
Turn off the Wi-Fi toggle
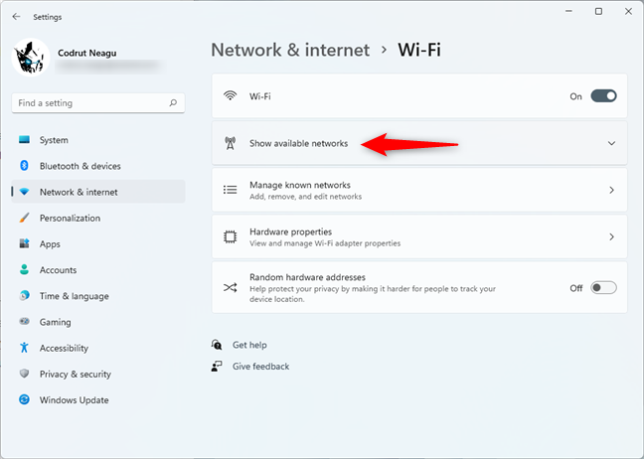[603, 96]
